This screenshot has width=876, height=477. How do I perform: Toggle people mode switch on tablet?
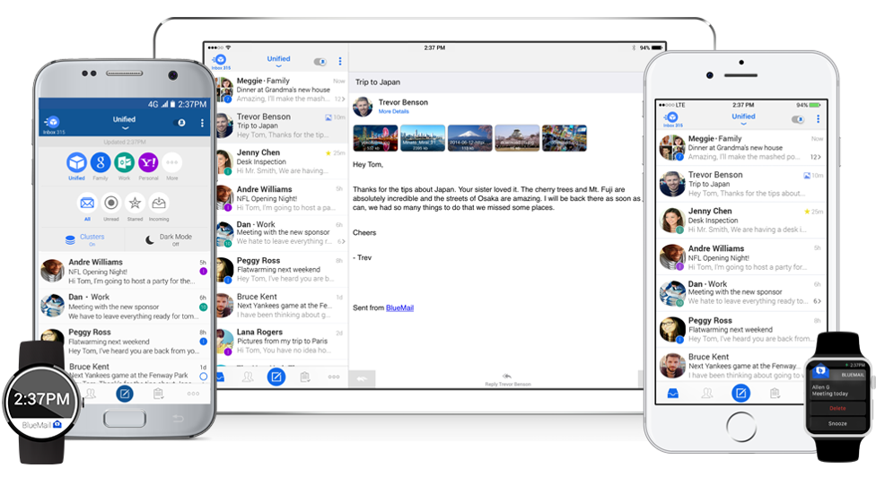pos(320,61)
